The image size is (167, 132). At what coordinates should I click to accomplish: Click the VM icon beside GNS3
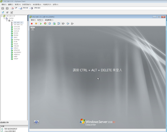click(x=12, y=37)
